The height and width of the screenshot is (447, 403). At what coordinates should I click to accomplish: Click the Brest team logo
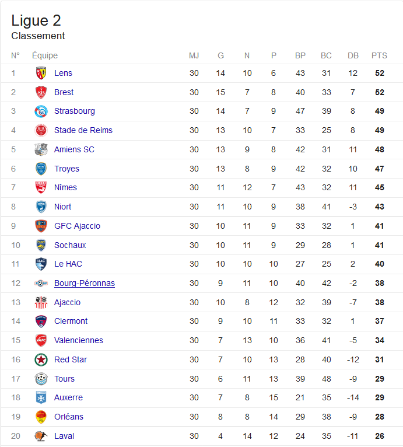coord(41,92)
